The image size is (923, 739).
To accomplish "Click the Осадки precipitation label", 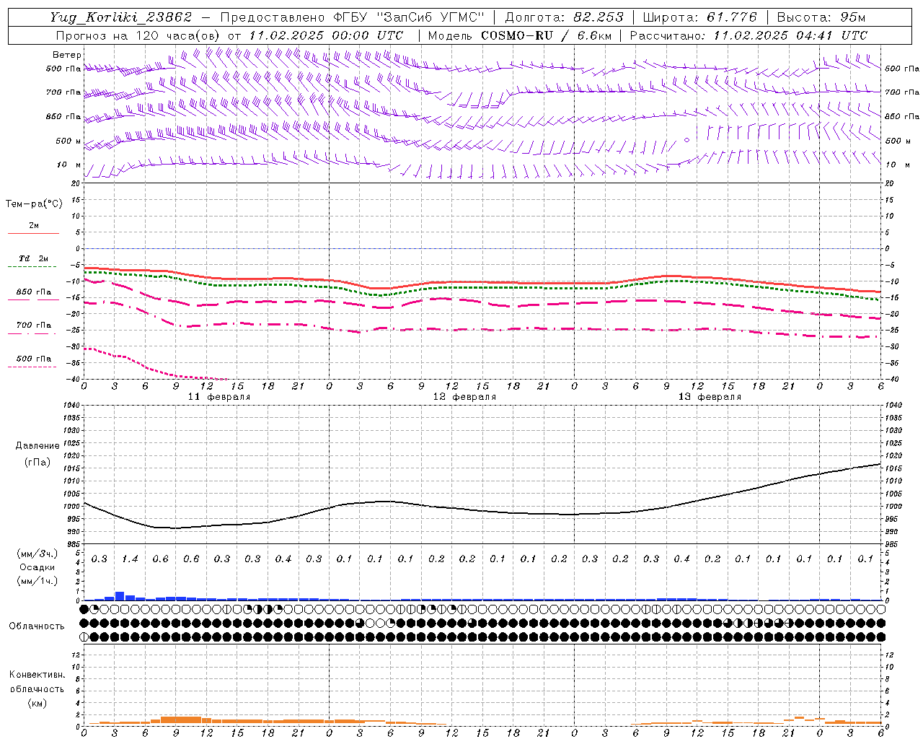I will coord(37,567).
